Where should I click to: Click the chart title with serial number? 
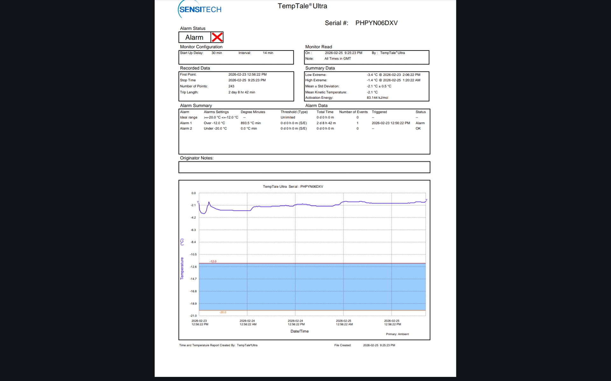point(293,187)
